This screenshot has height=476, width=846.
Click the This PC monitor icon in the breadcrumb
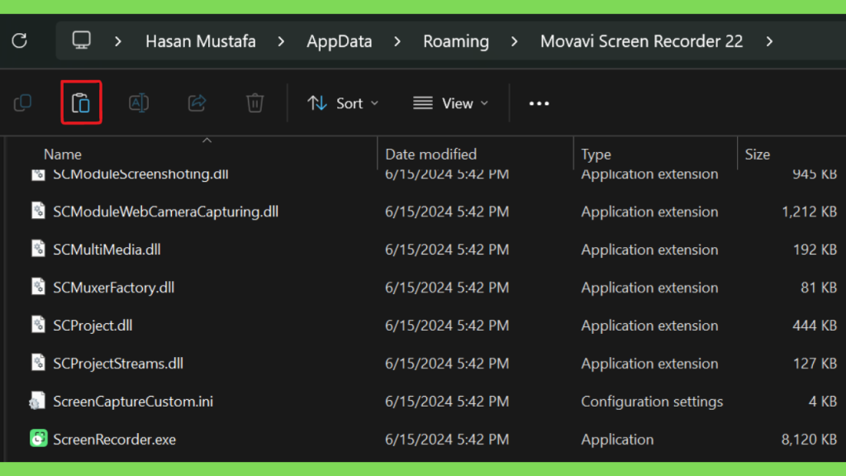82,40
